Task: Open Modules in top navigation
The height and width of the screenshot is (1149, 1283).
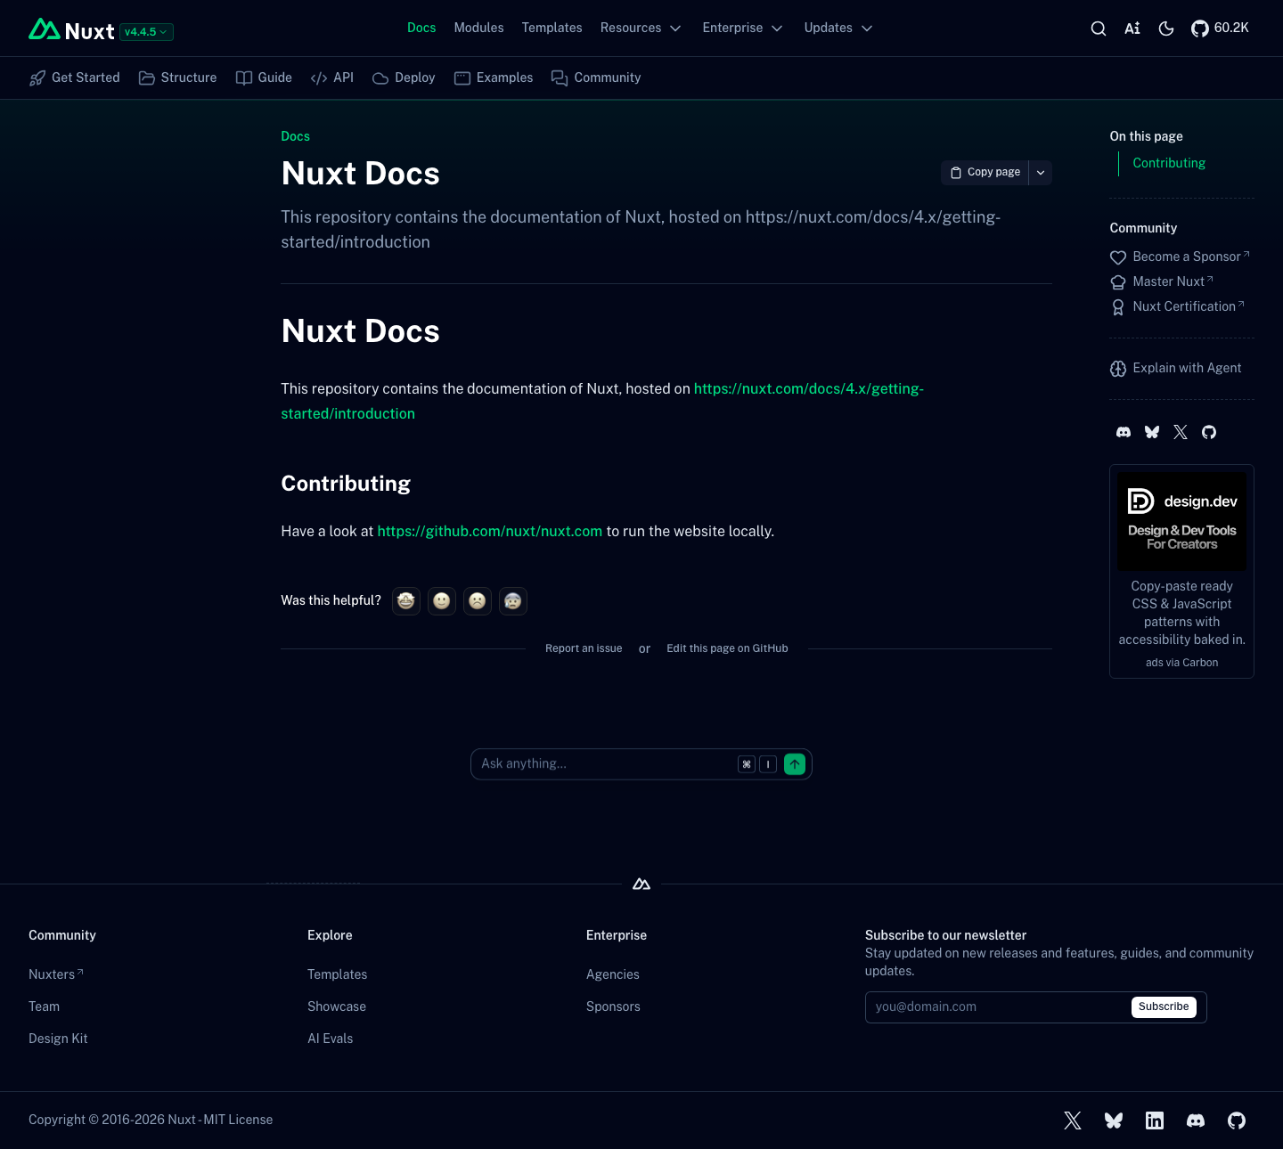Action: 478,28
